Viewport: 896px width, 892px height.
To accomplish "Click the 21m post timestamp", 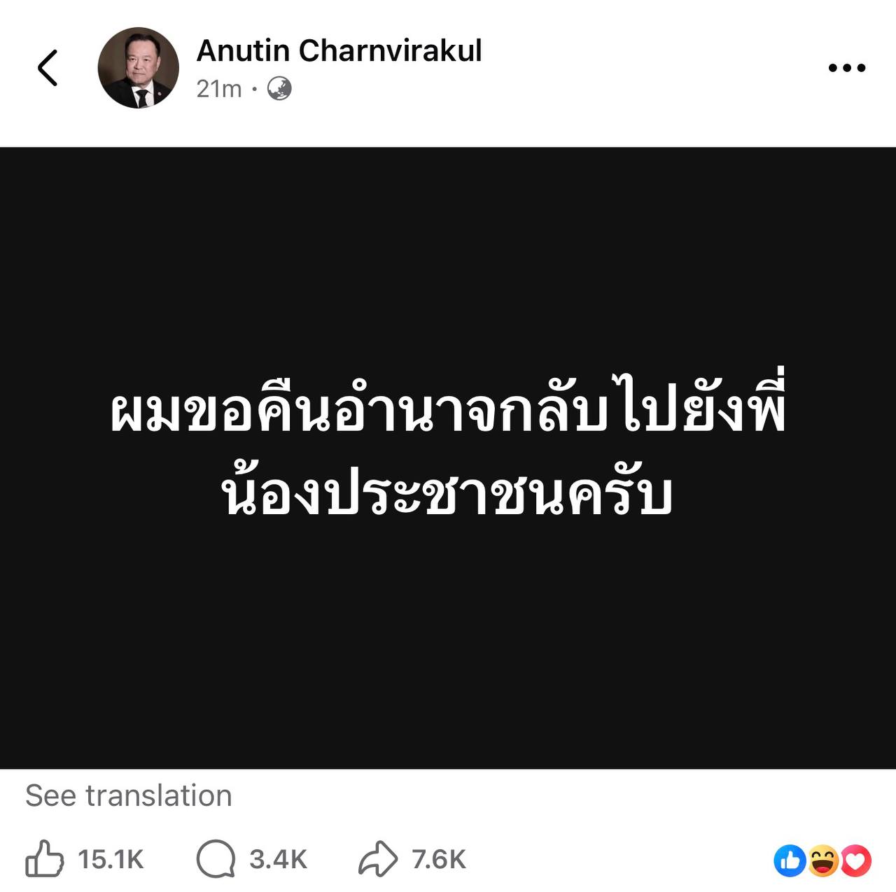I will (x=219, y=89).
